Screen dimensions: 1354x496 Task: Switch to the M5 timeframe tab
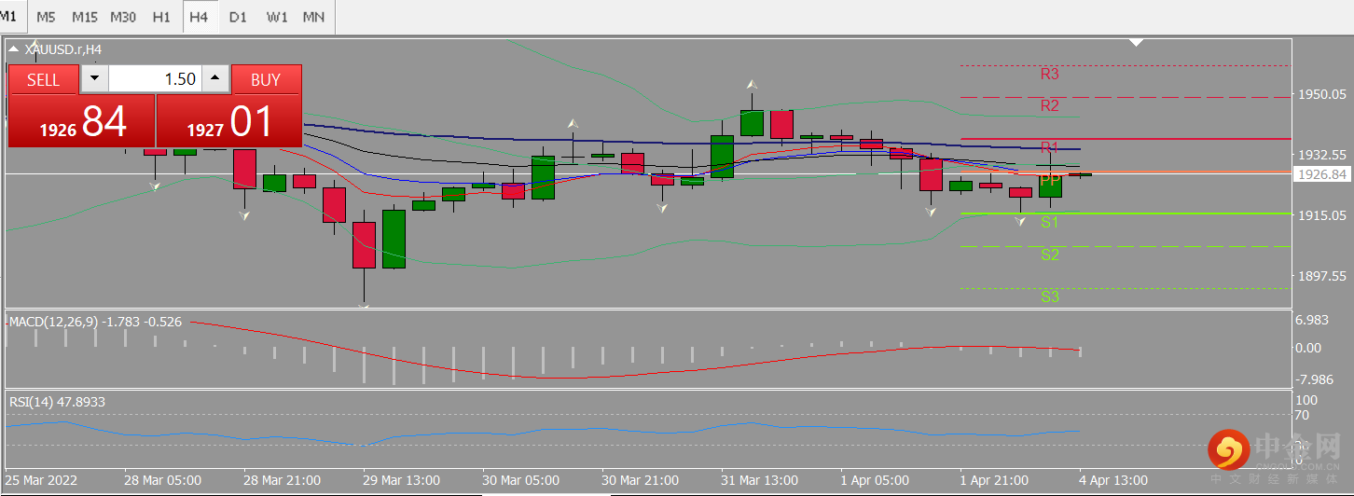[46, 17]
